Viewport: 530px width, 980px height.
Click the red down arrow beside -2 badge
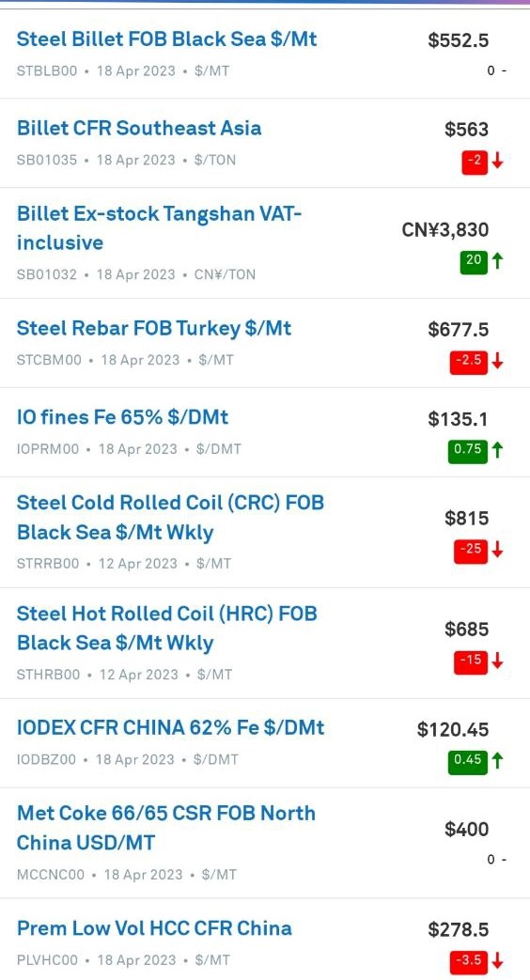click(x=497, y=162)
